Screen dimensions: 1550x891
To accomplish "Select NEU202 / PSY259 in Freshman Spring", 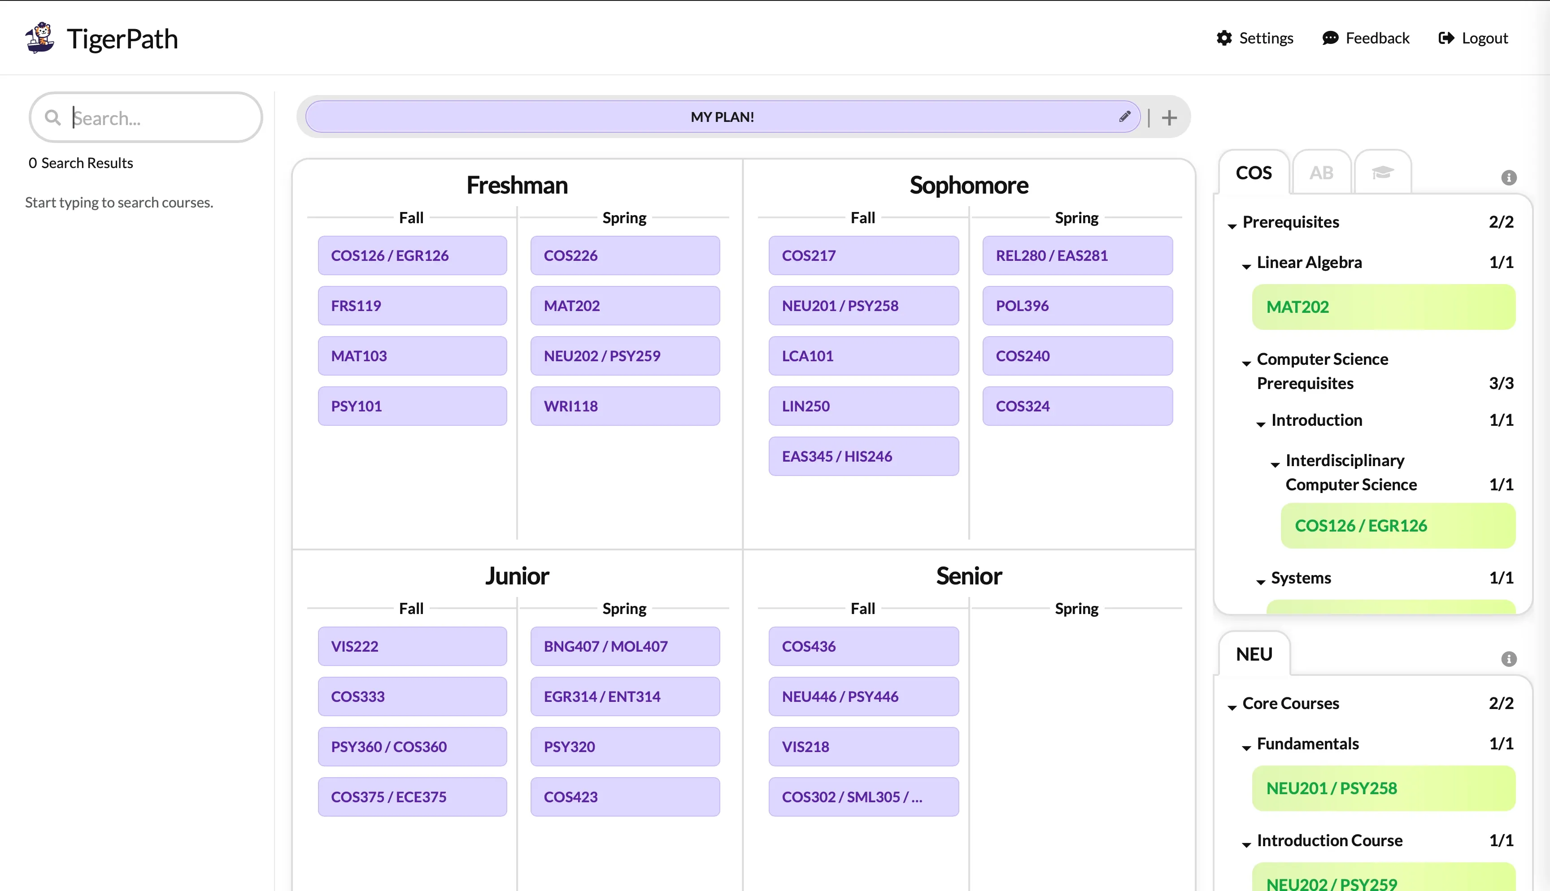I will pos(625,355).
